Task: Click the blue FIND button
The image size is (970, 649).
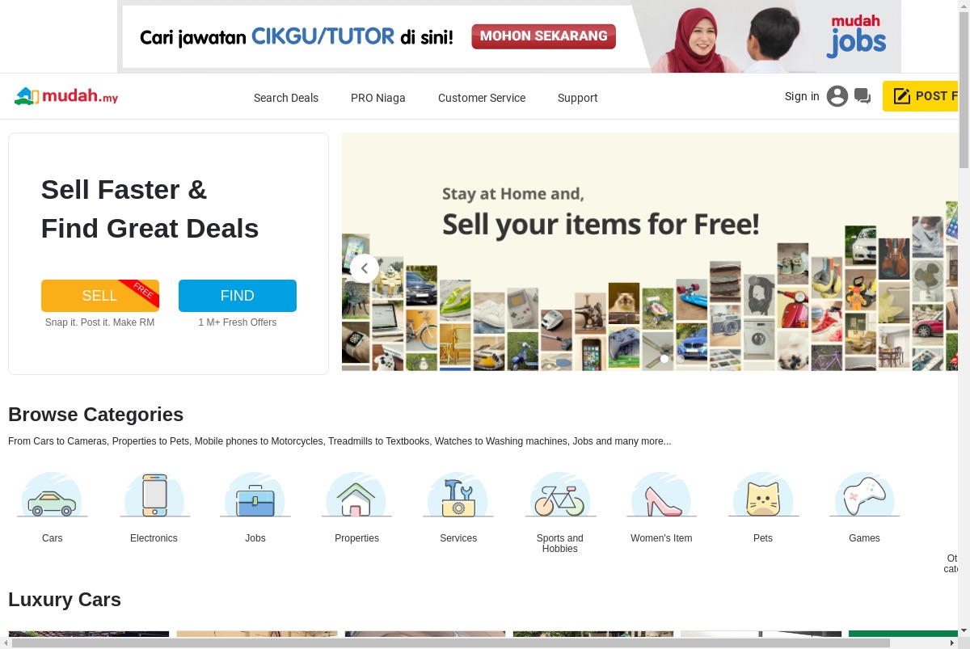Action: pos(238,296)
